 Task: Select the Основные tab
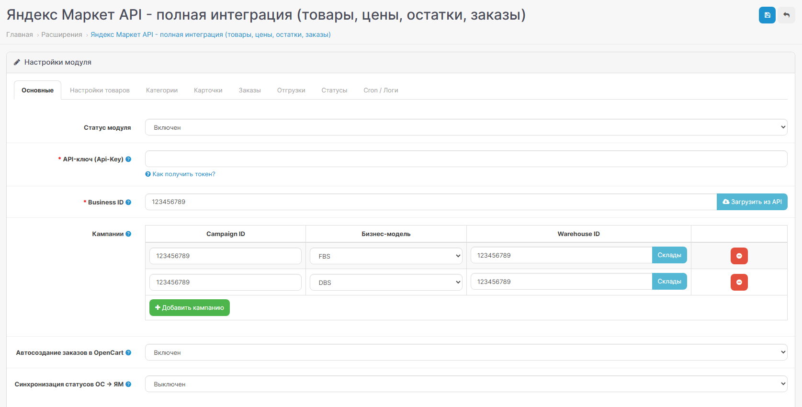pyautogui.click(x=37, y=90)
